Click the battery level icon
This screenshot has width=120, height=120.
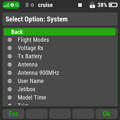click(113, 5)
